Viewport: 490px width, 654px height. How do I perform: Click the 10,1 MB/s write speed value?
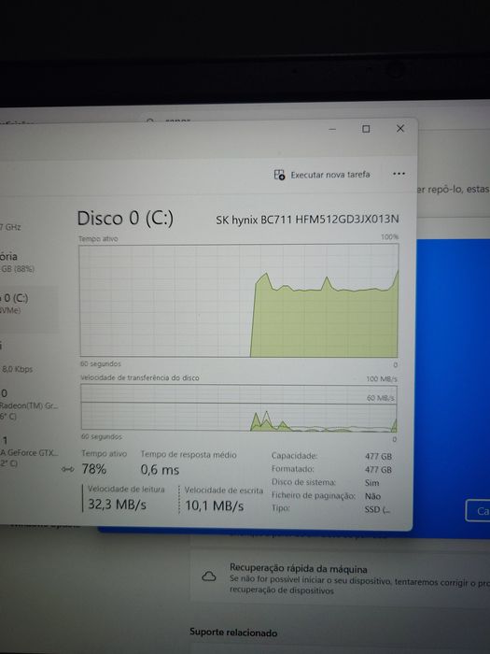tap(214, 506)
